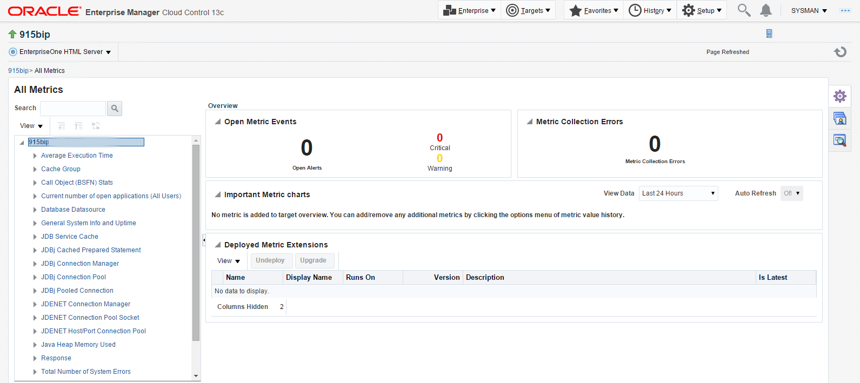Refresh the page with the circular arrow
Viewport: 860px width, 383px height.
[840, 52]
